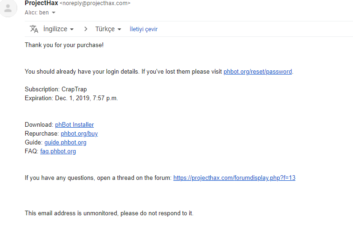The image size is (353, 226).
Task: Click the unmonitored email address notice
Action: pyautogui.click(x=109, y=213)
